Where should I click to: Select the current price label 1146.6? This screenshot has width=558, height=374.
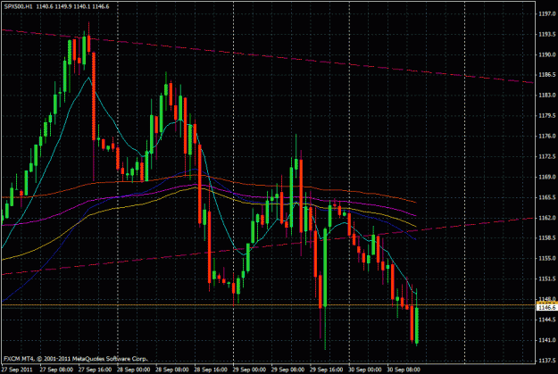click(547, 307)
